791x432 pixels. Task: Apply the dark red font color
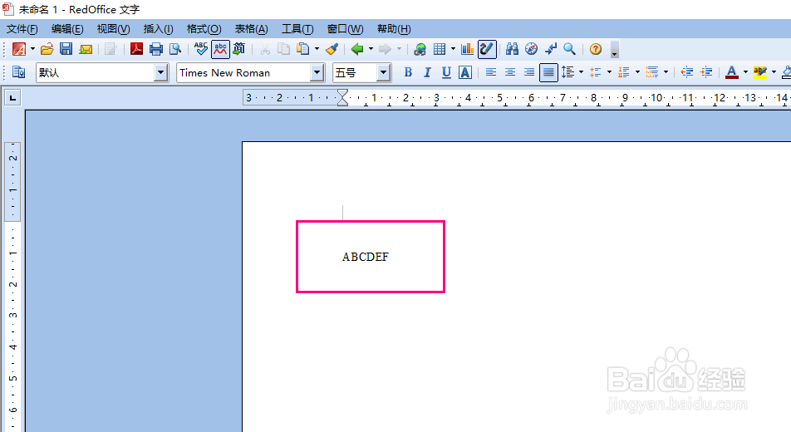coord(732,72)
